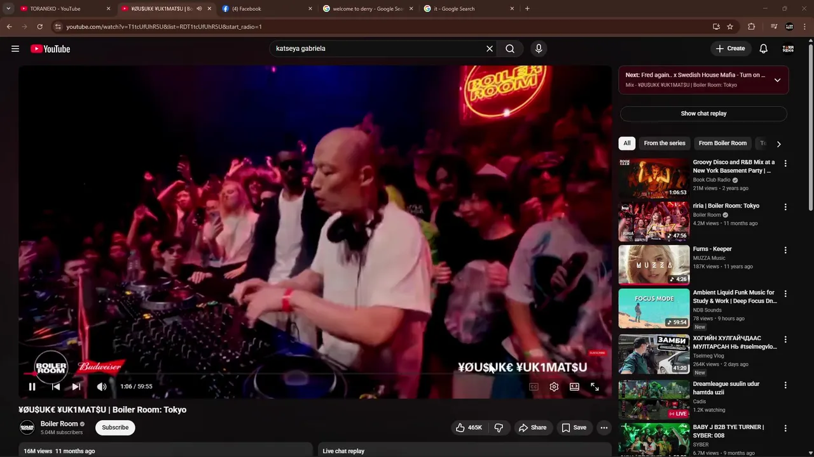Switch to the TORANEKO - YouTube tab
The height and width of the screenshot is (457, 814).
64,9
